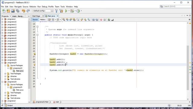The height and width of the screenshot is (109, 193).
Task: Click Start Macro Recording red icon
Action: 101,20
